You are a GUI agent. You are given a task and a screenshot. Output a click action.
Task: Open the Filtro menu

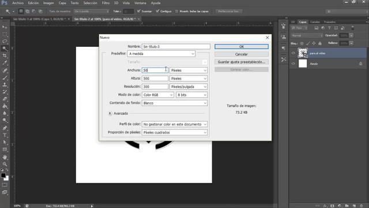coord(106,3)
